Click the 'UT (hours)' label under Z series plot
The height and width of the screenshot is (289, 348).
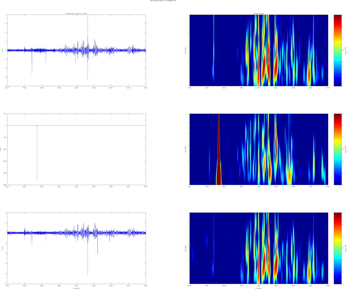click(76, 288)
